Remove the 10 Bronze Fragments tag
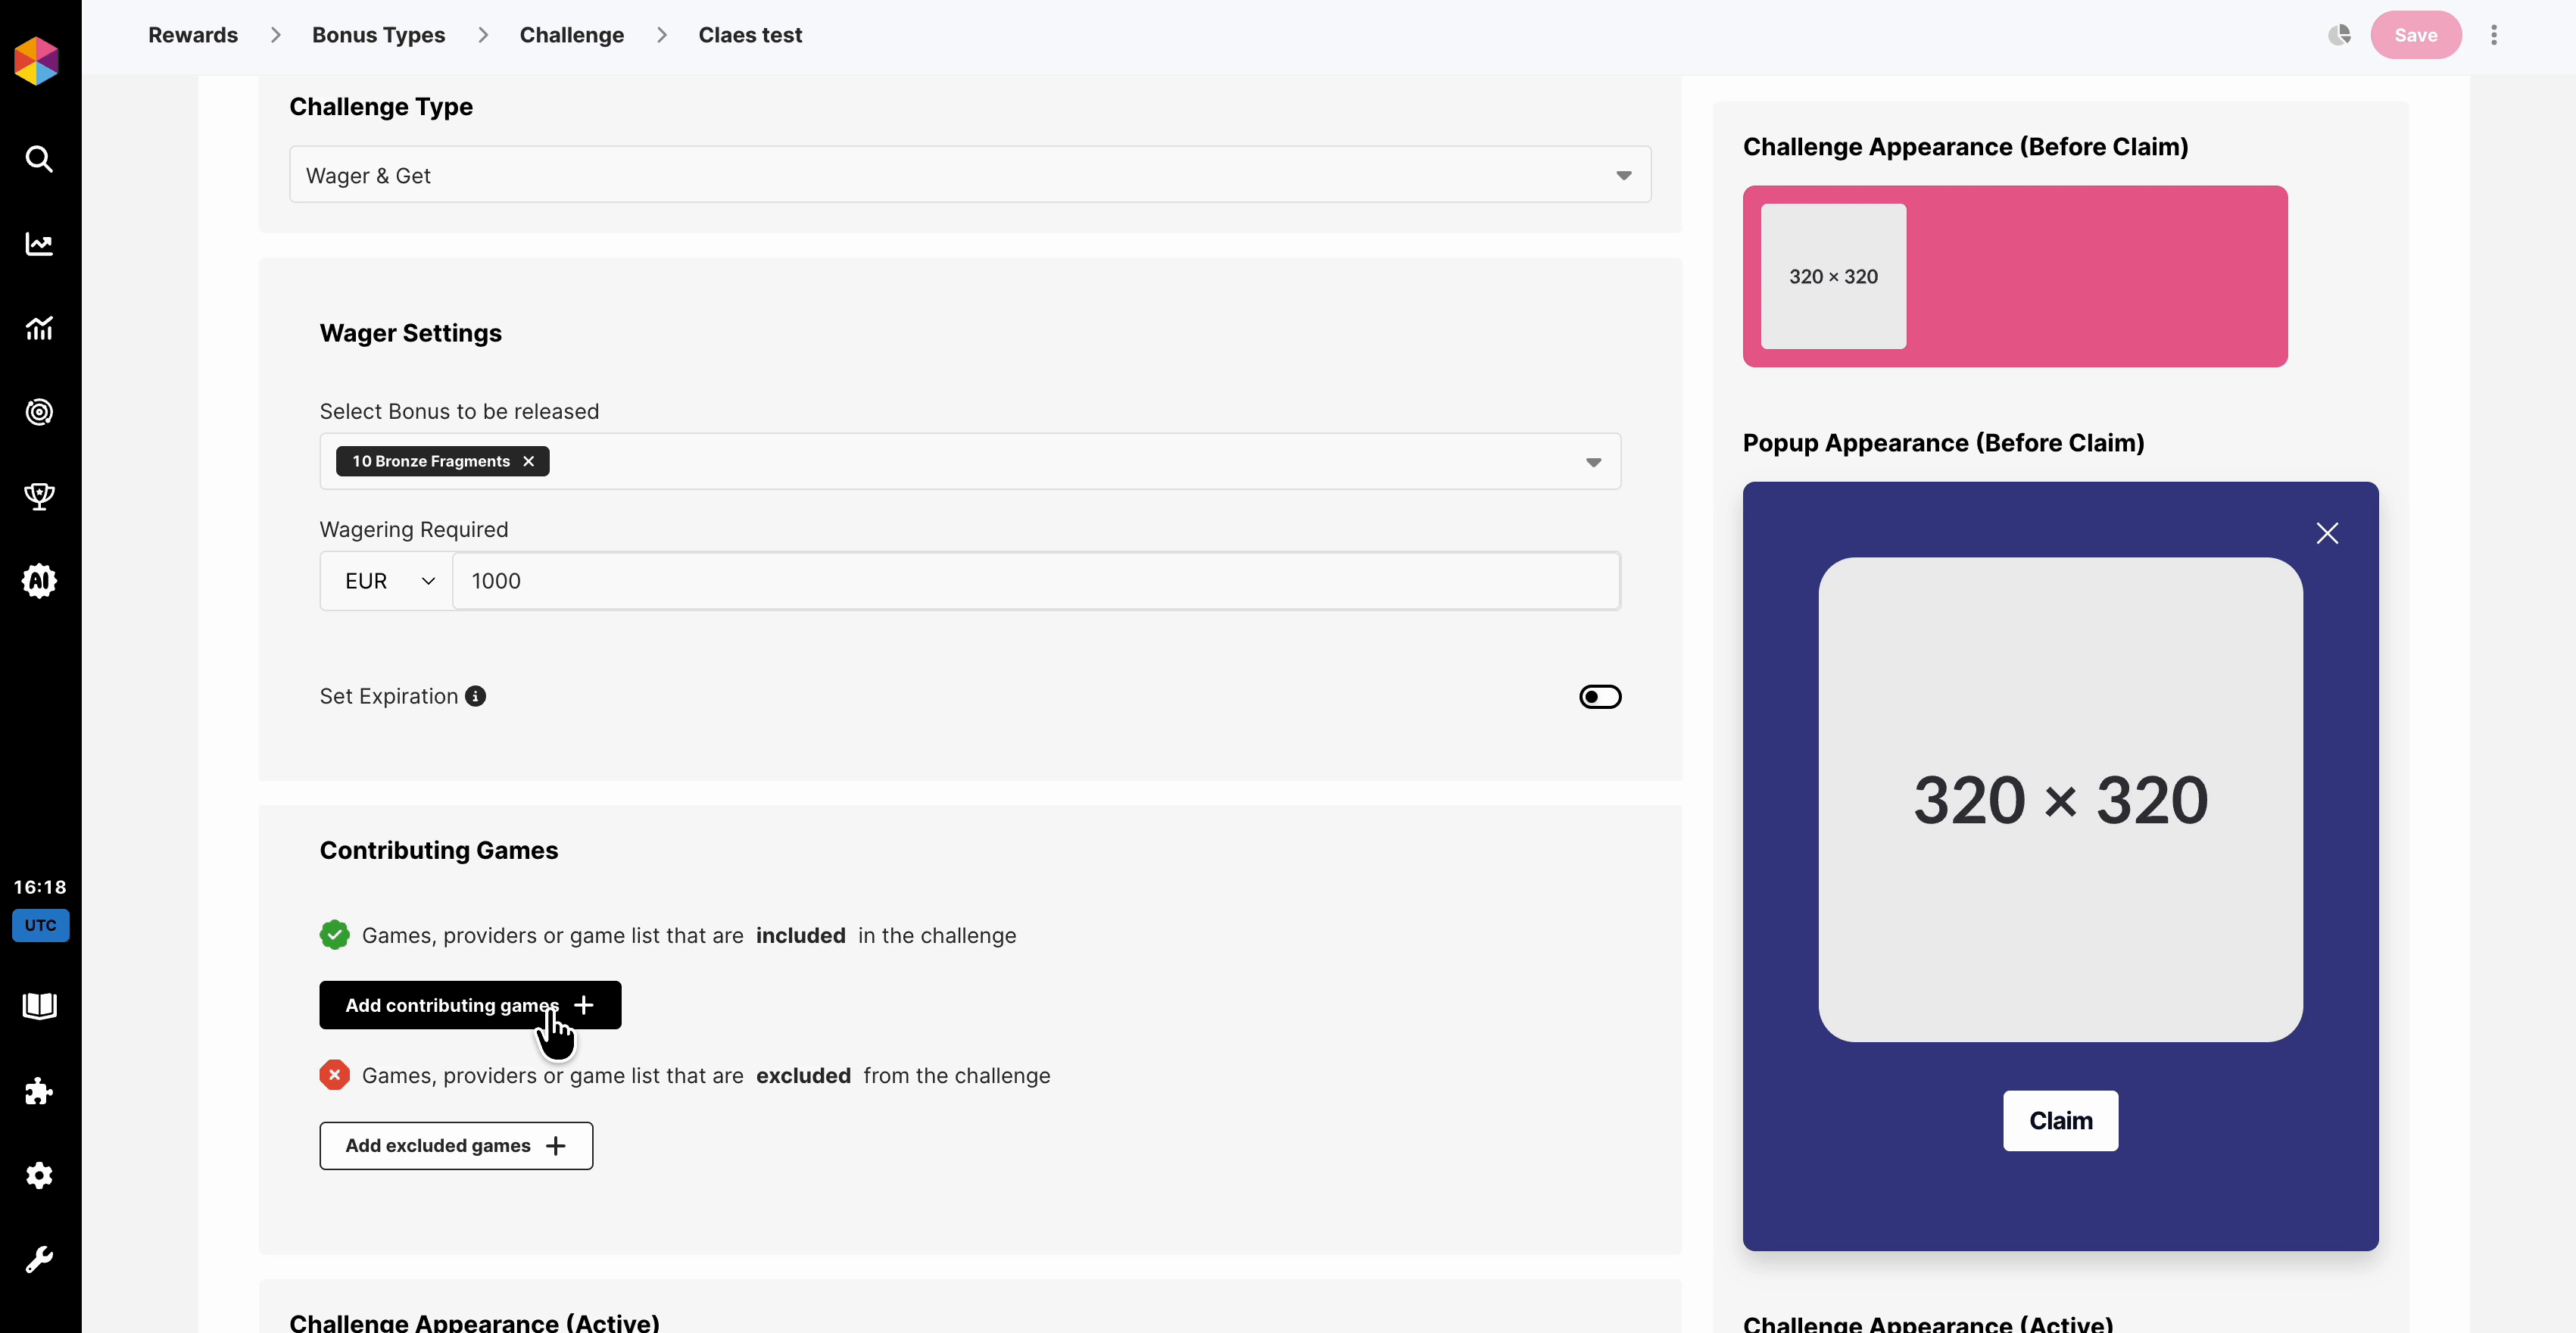 (x=529, y=461)
